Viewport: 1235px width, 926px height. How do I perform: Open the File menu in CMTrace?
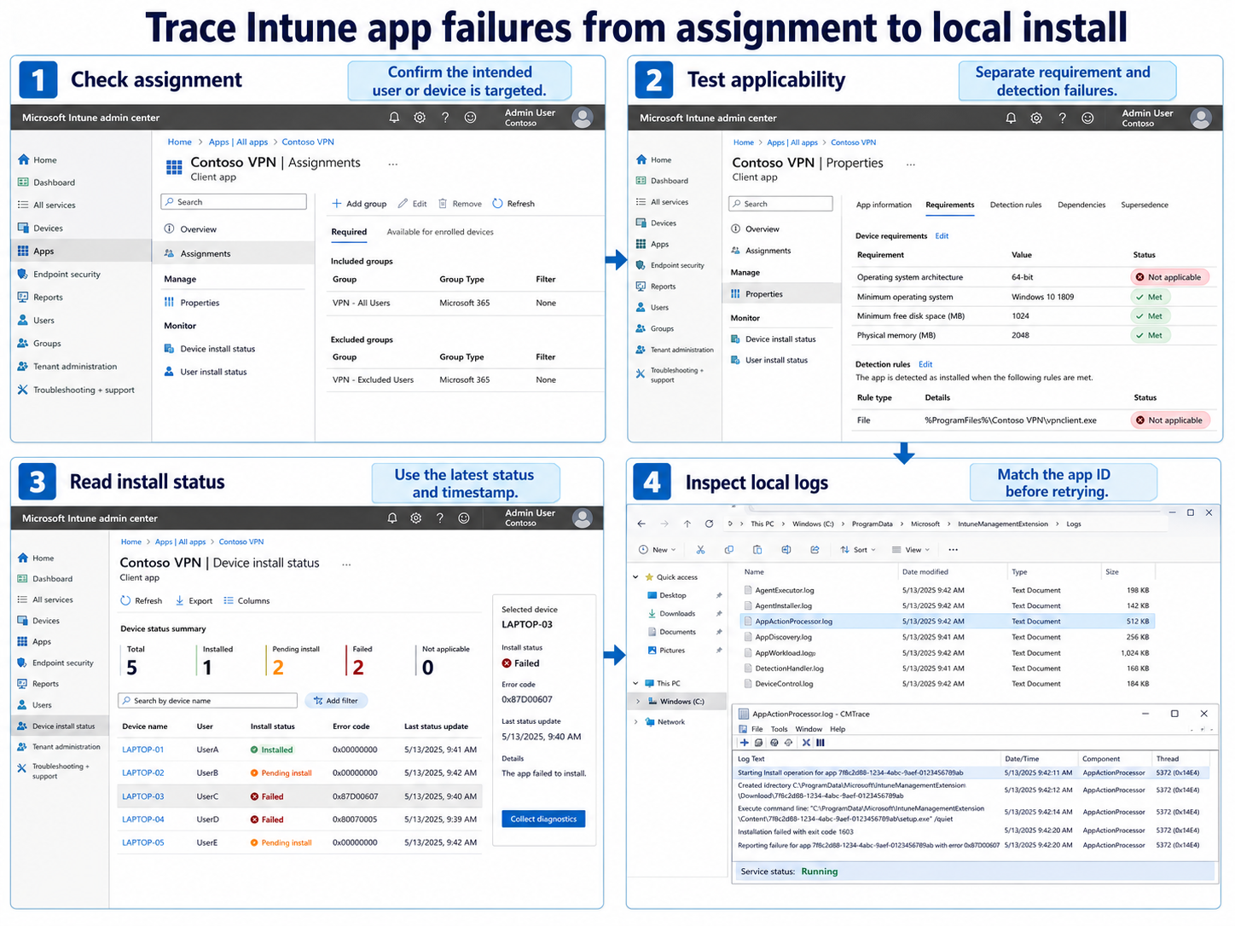[757, 729]
